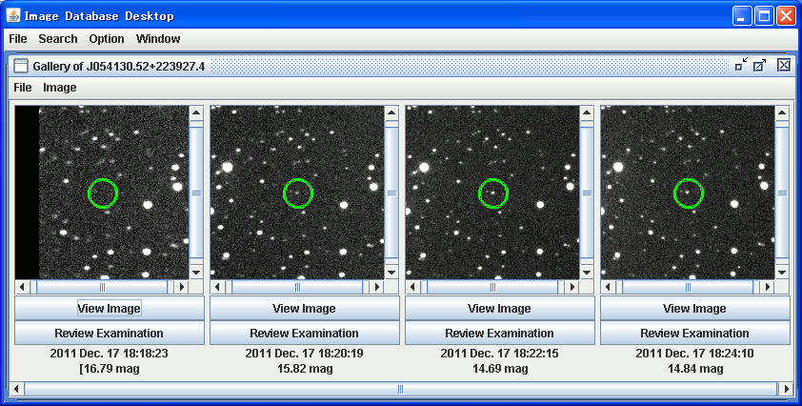
Task: Open the gallery's Image menu
Action: tap(60, 88)
